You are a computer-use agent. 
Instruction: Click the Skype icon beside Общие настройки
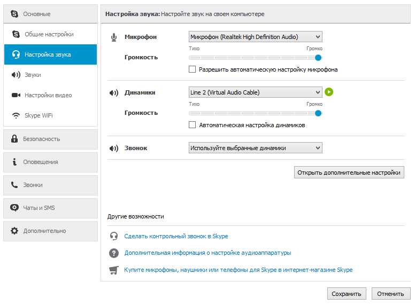[16, 34]
